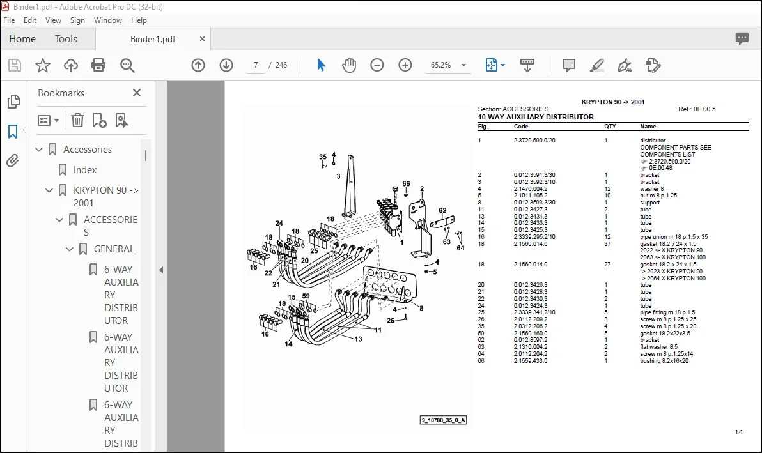Open Attachments paperclip panel

(13, 161)
